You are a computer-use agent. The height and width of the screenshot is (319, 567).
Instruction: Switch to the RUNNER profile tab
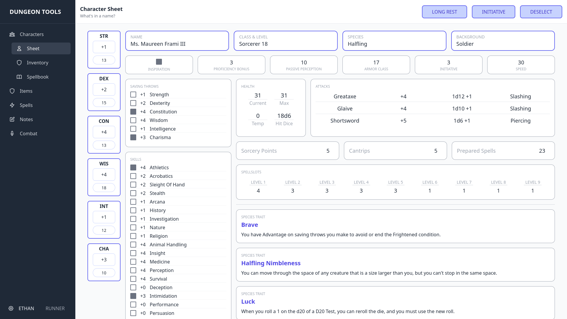pyautogui.click(x=55, y=308)
